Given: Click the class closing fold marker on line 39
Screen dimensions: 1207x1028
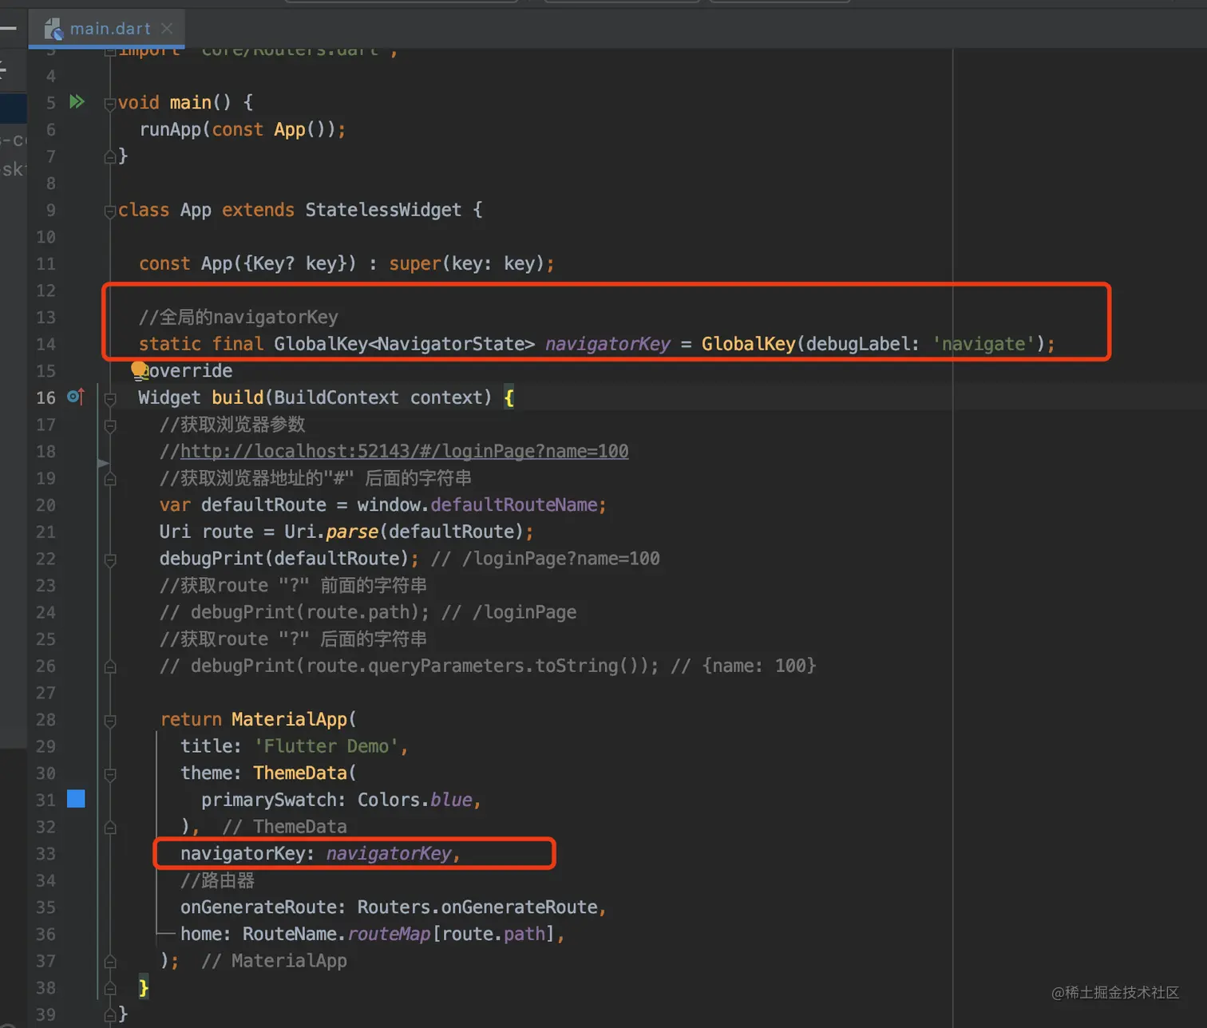Looking at the screenshot, I should (110, 1014).
